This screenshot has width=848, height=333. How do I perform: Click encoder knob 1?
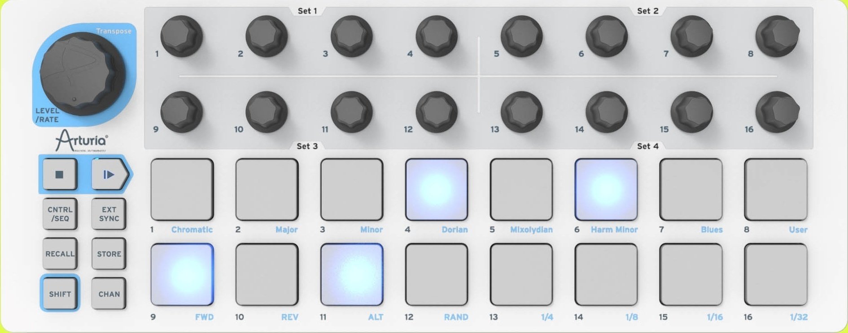(x=181, y=36)
